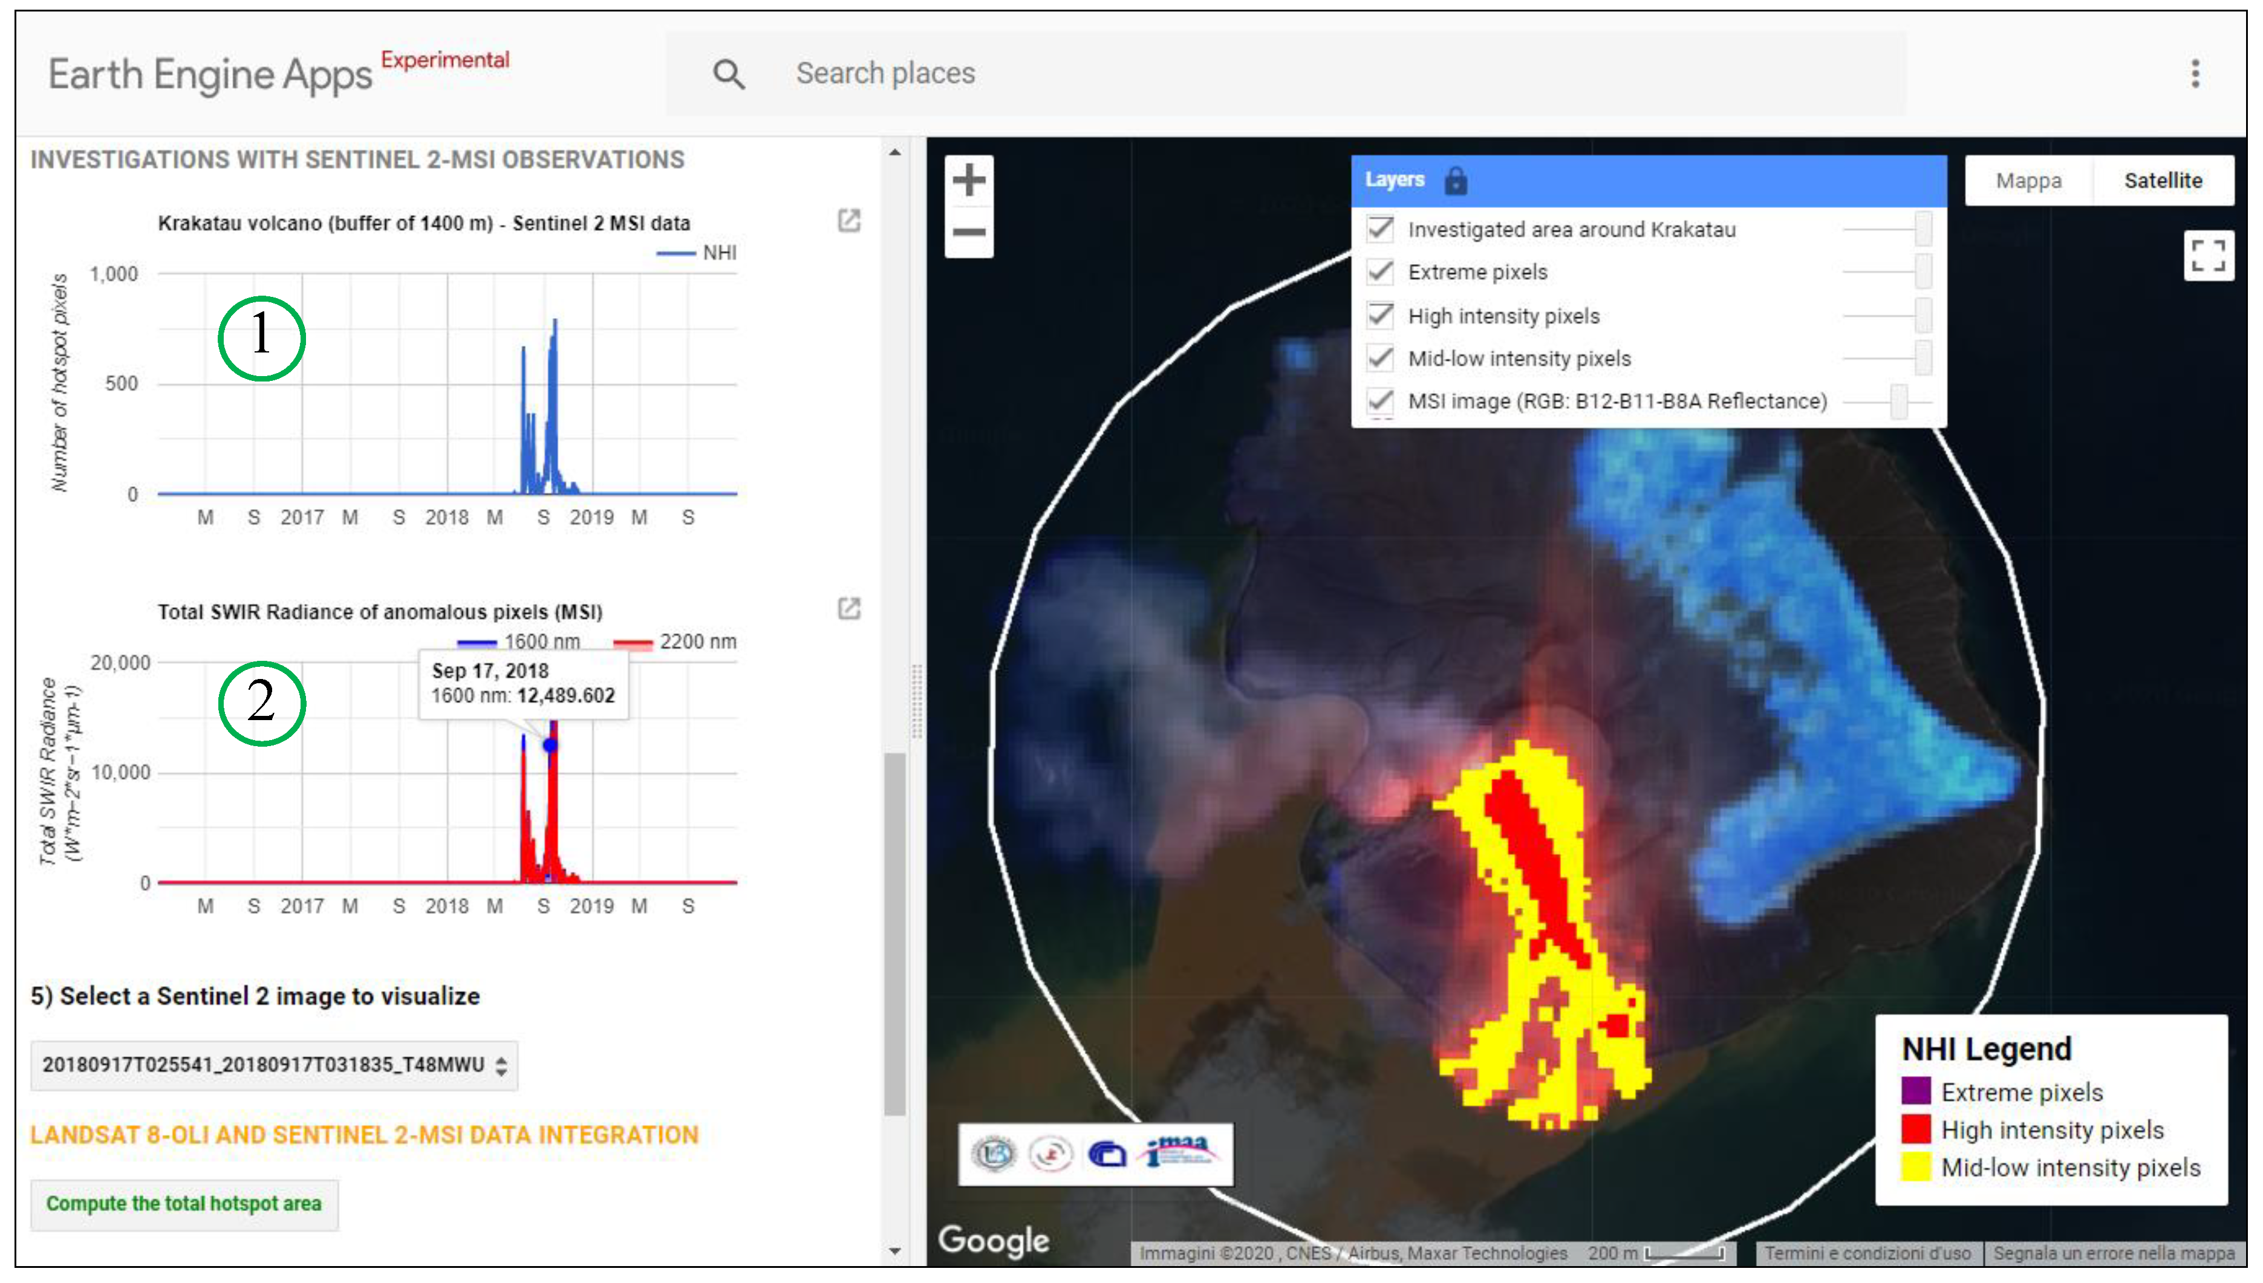Pop out the SWIR Radiance chart
Viewport: 2263px width, 1283px height.
[848, 609]
